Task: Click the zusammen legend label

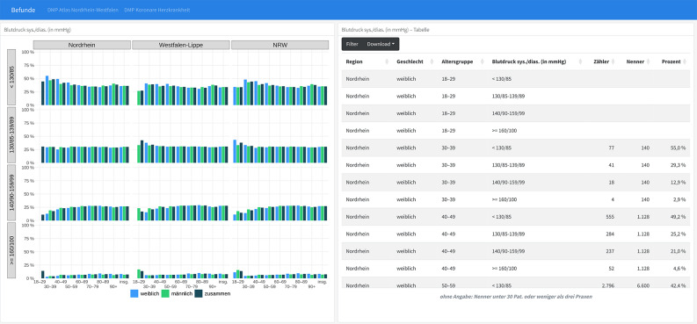Action: pyautogui.click(x=217, y=294)
